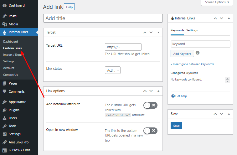This screenshot has height=155, width=237.
Task: Click the question mark icon next to Get help
Action: (173, 96)
